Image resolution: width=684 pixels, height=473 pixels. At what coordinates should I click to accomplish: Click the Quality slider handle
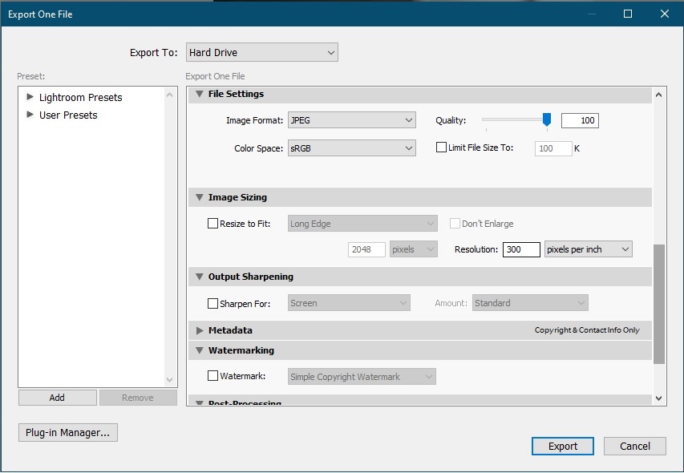547,119
